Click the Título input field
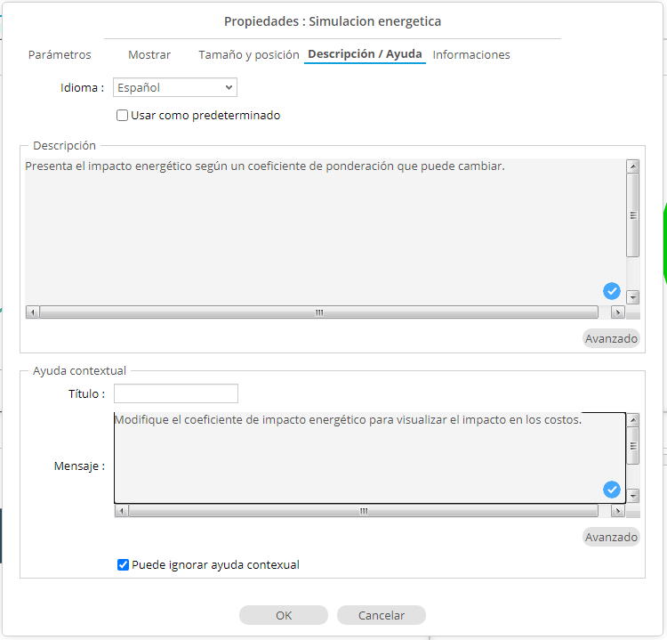The width and height of the screenshot is (667, 640). (x=176, y=393)
